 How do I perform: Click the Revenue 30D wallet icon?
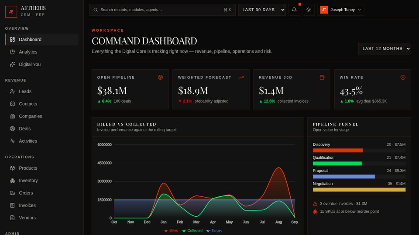point(322,77)
